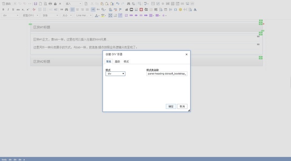291x161 pixels.
Task: Open the 插入 (Insert) dropdown
Action: point(73,4)
